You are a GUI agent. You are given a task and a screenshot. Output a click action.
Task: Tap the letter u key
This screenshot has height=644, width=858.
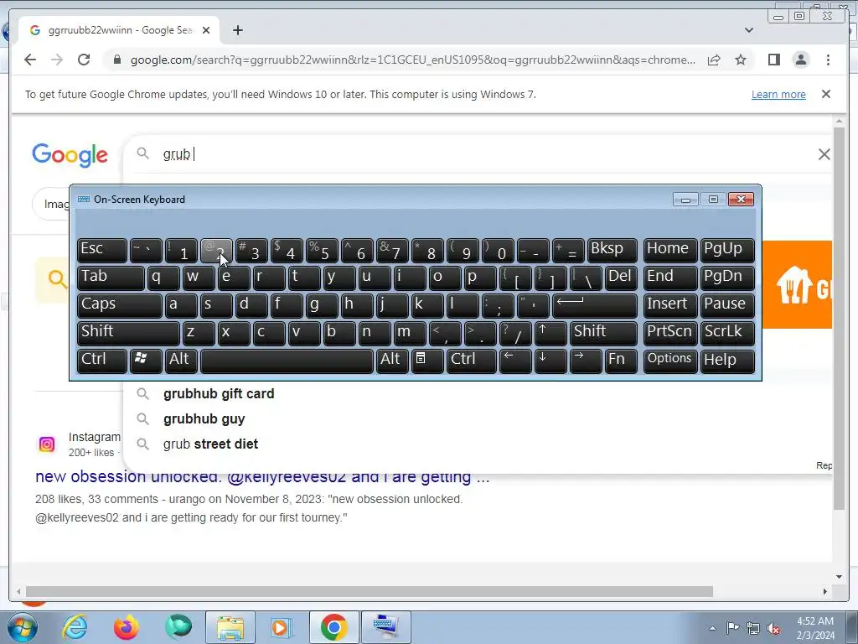[375, 278]
